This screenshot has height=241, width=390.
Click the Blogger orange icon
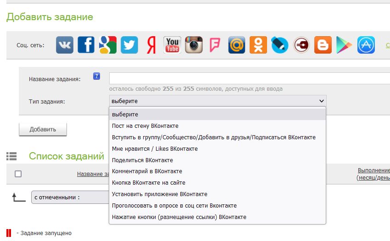(x=323, y=45)
